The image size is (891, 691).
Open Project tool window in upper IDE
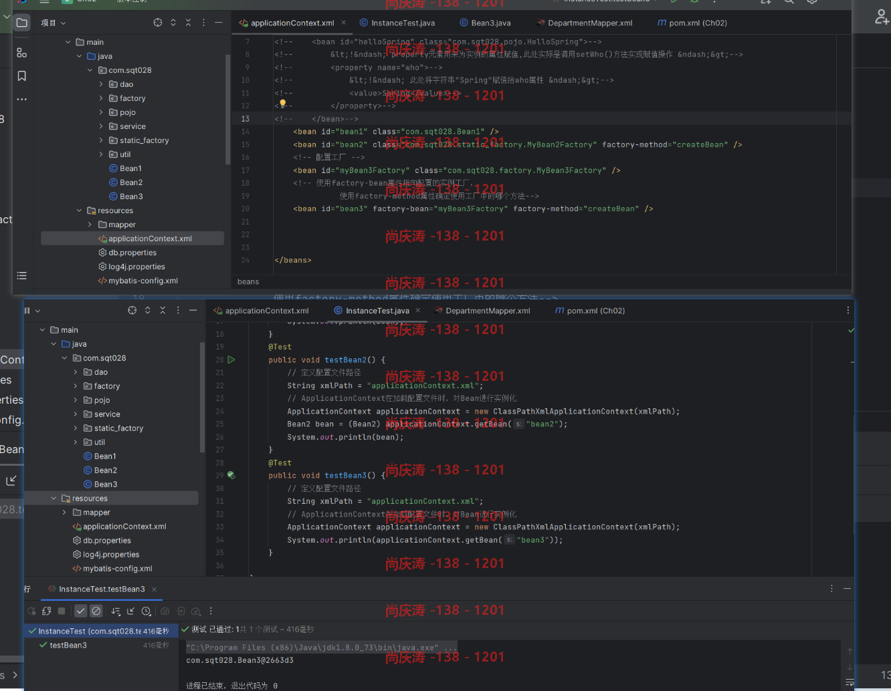22,23
